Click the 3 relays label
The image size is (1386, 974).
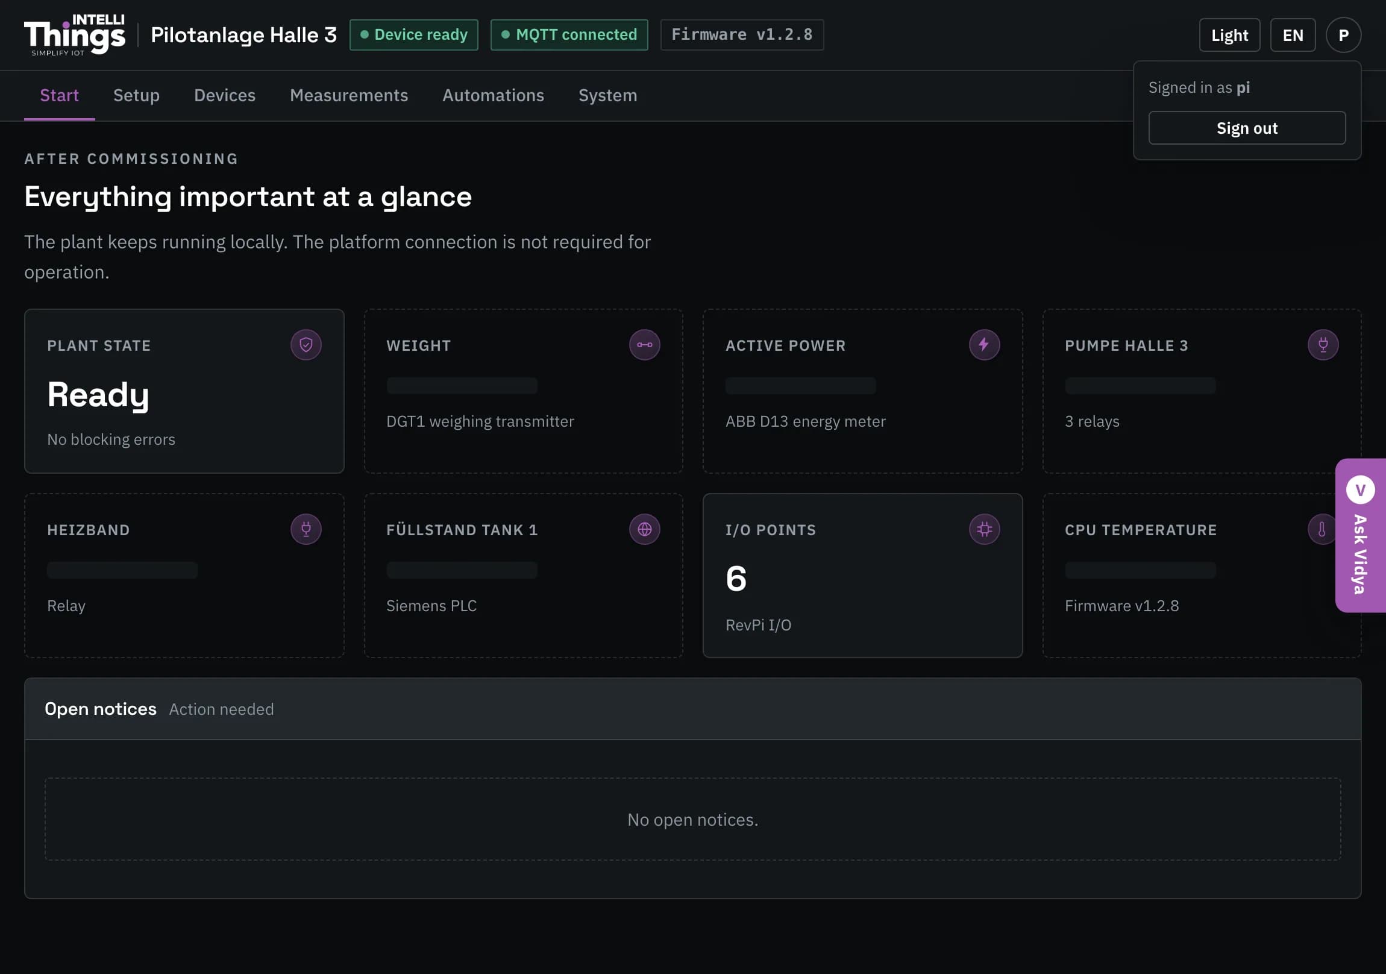(x=1091, y=421)
